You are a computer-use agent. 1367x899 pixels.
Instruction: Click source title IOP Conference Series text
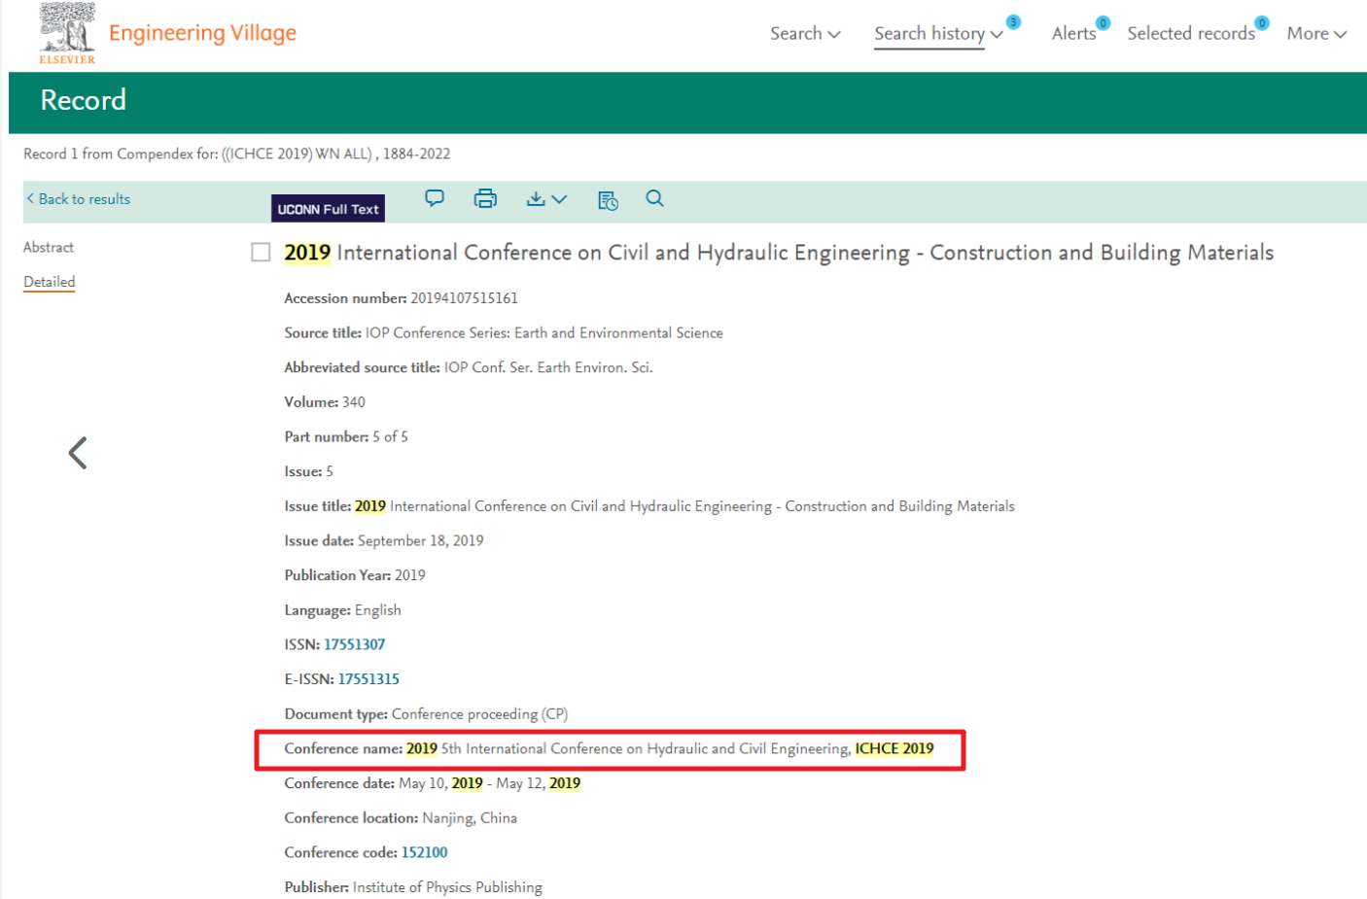click(x=544, y=333)
